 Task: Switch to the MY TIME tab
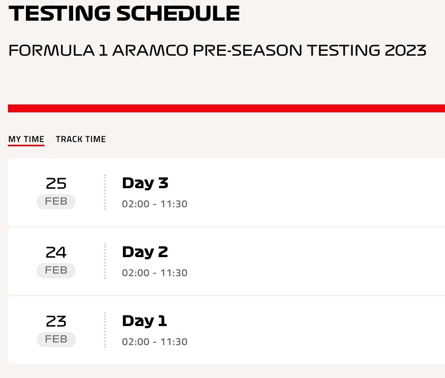(x=26, y=139)
